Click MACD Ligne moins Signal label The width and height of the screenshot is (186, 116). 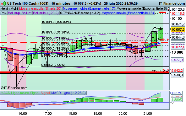[20, 93]
